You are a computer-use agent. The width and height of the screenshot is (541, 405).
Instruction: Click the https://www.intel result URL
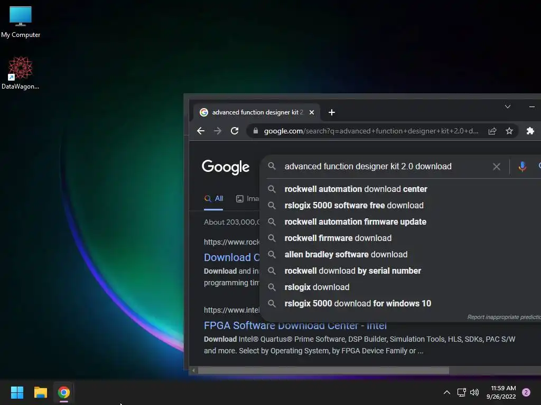point(231,310)
